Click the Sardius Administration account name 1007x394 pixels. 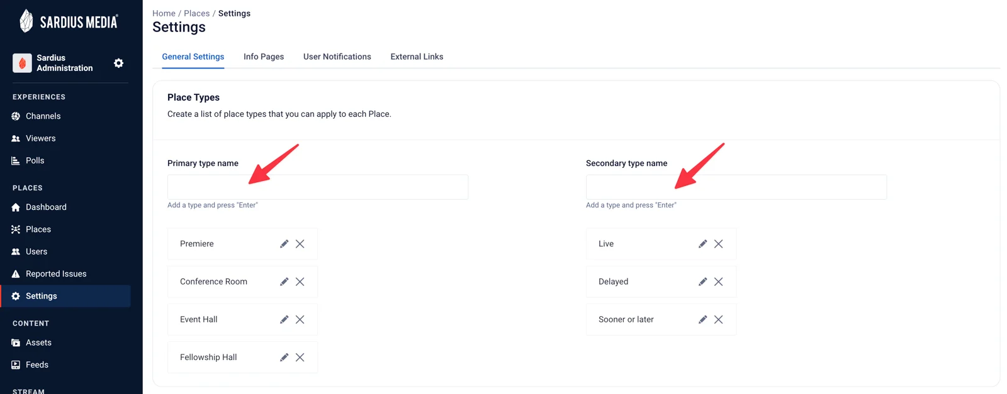pos(65,63)
